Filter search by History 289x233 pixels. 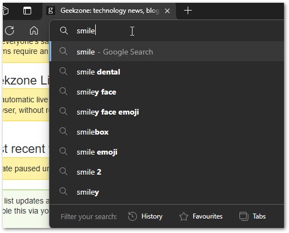point(145,216)
